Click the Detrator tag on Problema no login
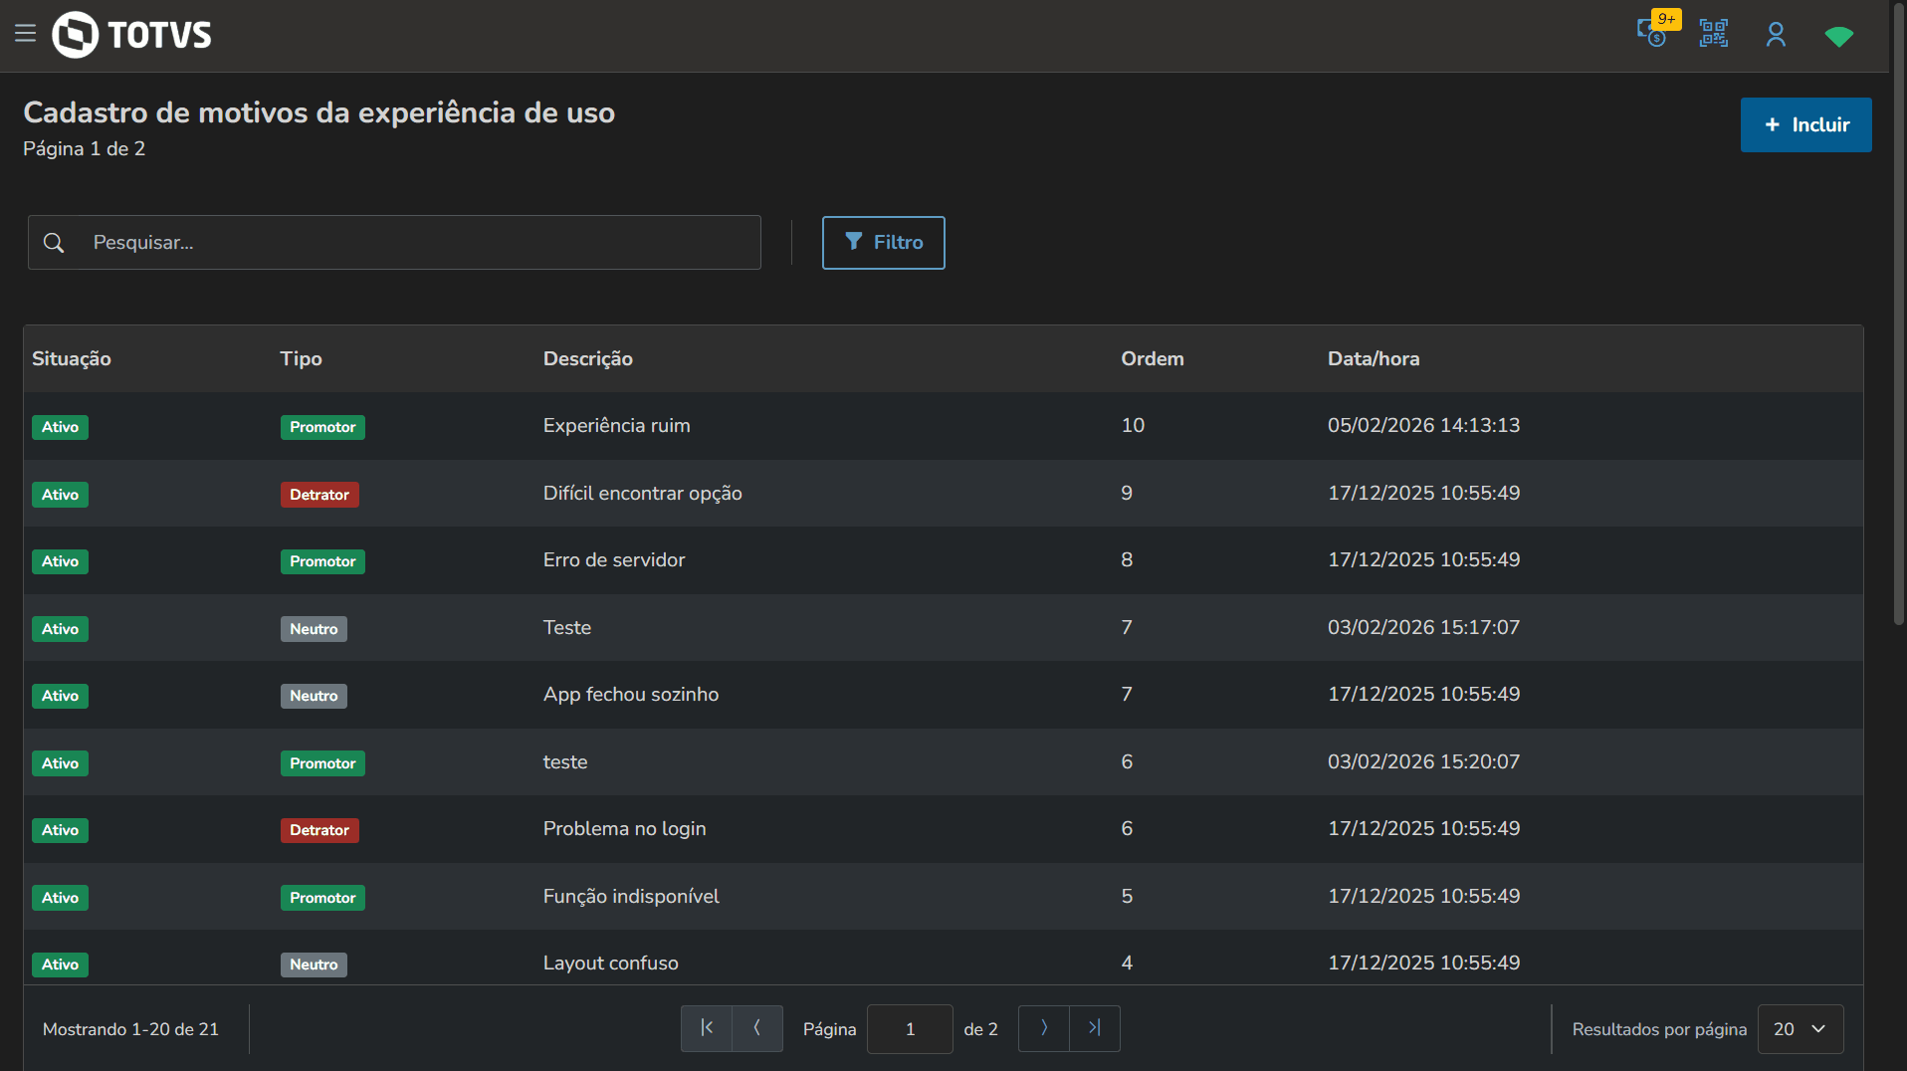Image resolution: width=1907 pixels, height=1071 pixels. click(x=319, y=830)
